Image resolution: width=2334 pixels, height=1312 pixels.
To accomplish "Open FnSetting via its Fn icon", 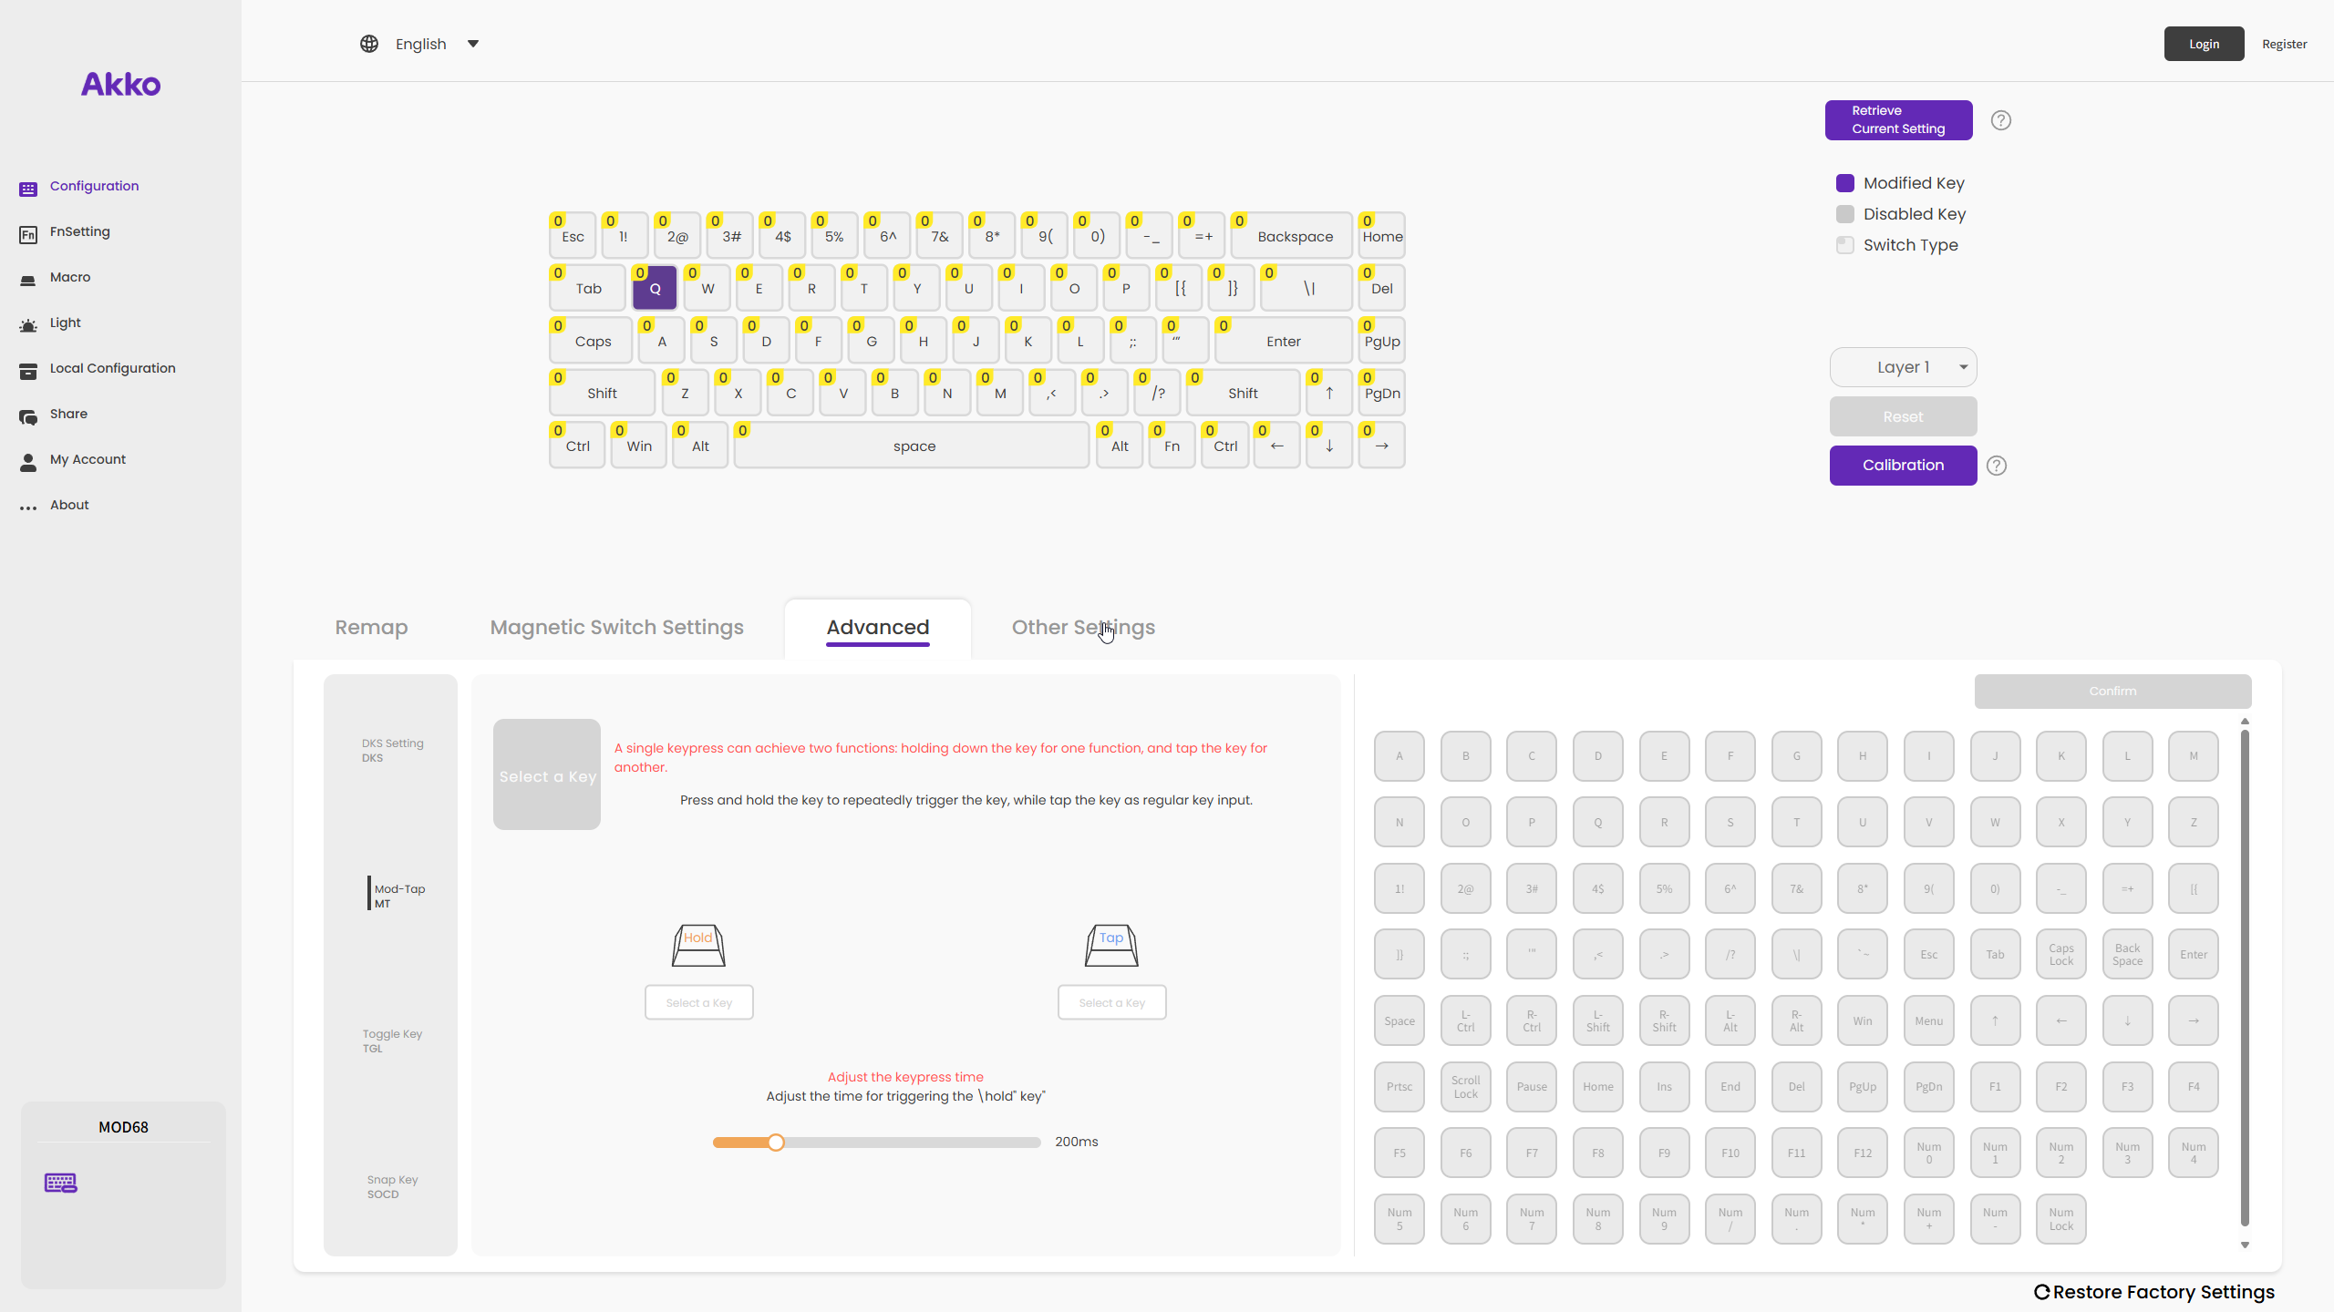I will click(x=28, y=234).
